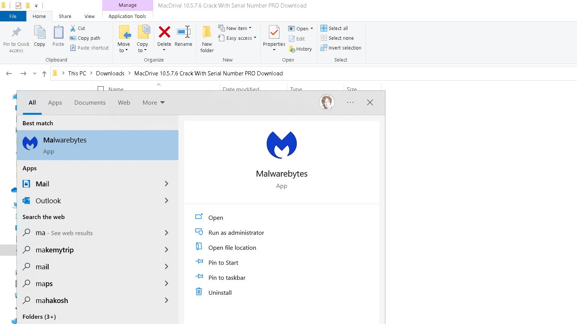Click the Rename icon in Organize group
The image size is (577, 324).
click(x=183, y=33)
